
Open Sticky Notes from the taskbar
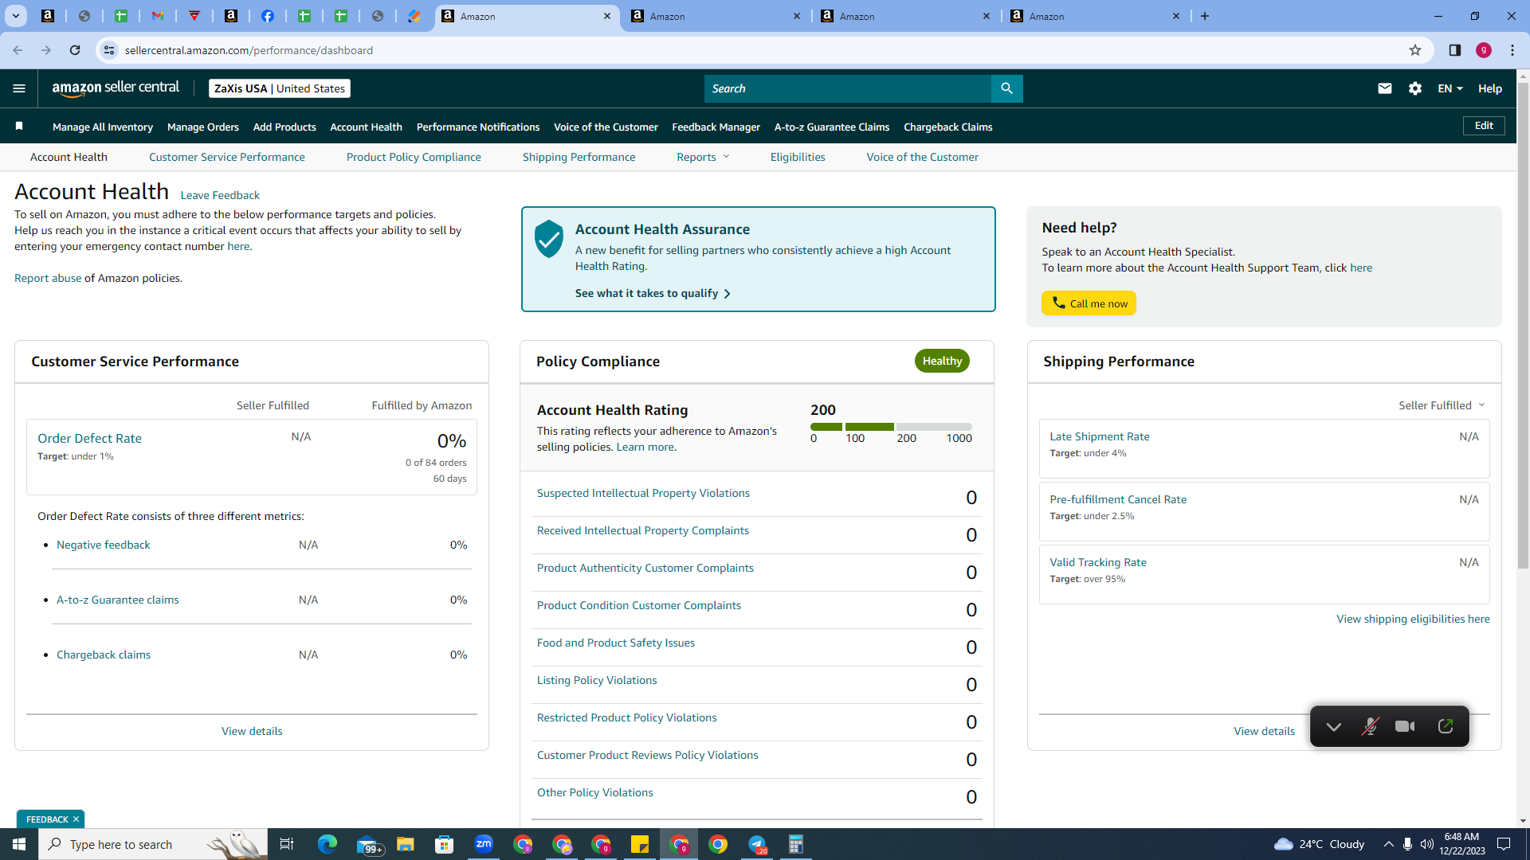(x=640, y=844)
